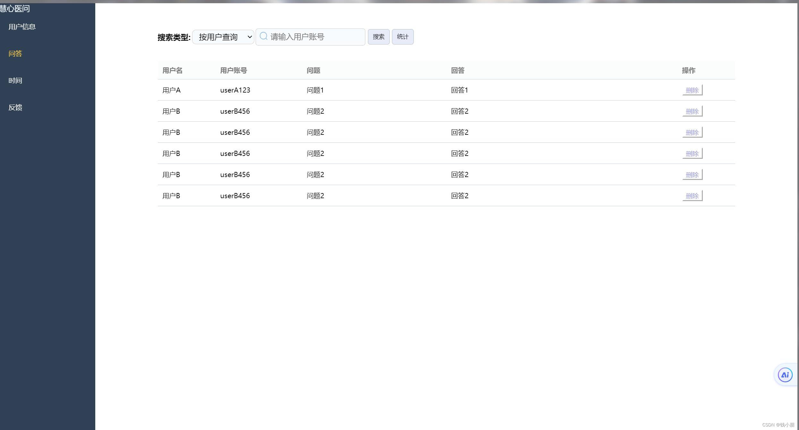The image size is (799, 430).
Task: Click the userA123 account cell
Action: tap(235, 90)
